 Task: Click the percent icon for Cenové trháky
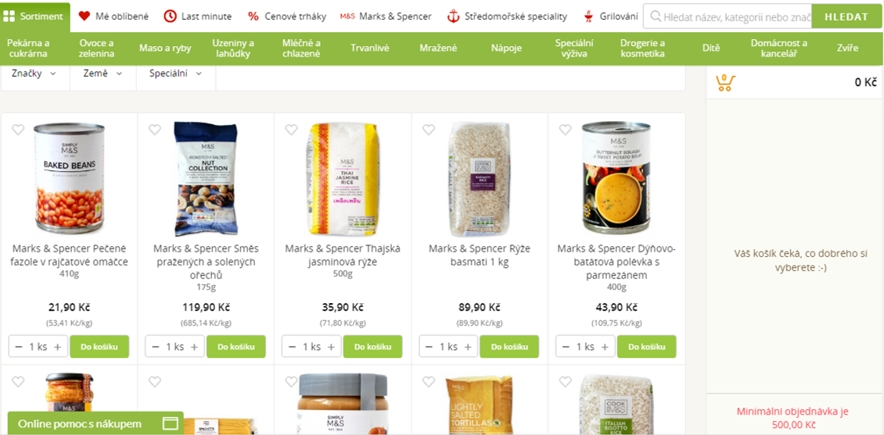pyautogui.click(x=253, y=16)
